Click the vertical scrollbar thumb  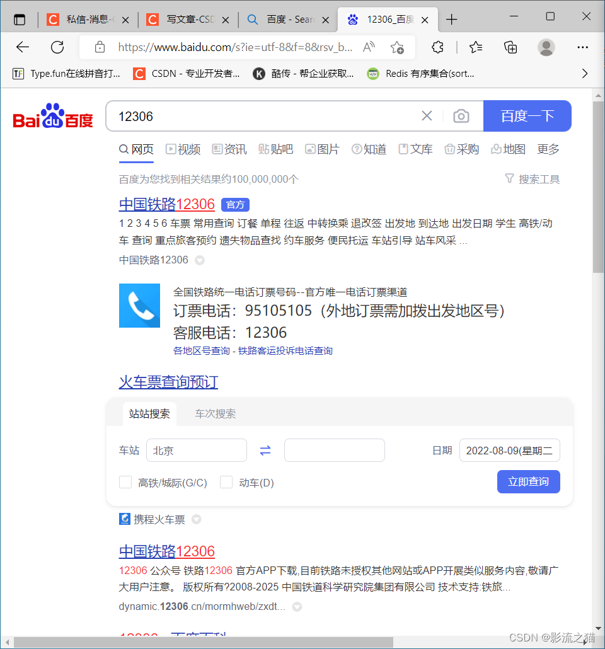coord(598,187)
